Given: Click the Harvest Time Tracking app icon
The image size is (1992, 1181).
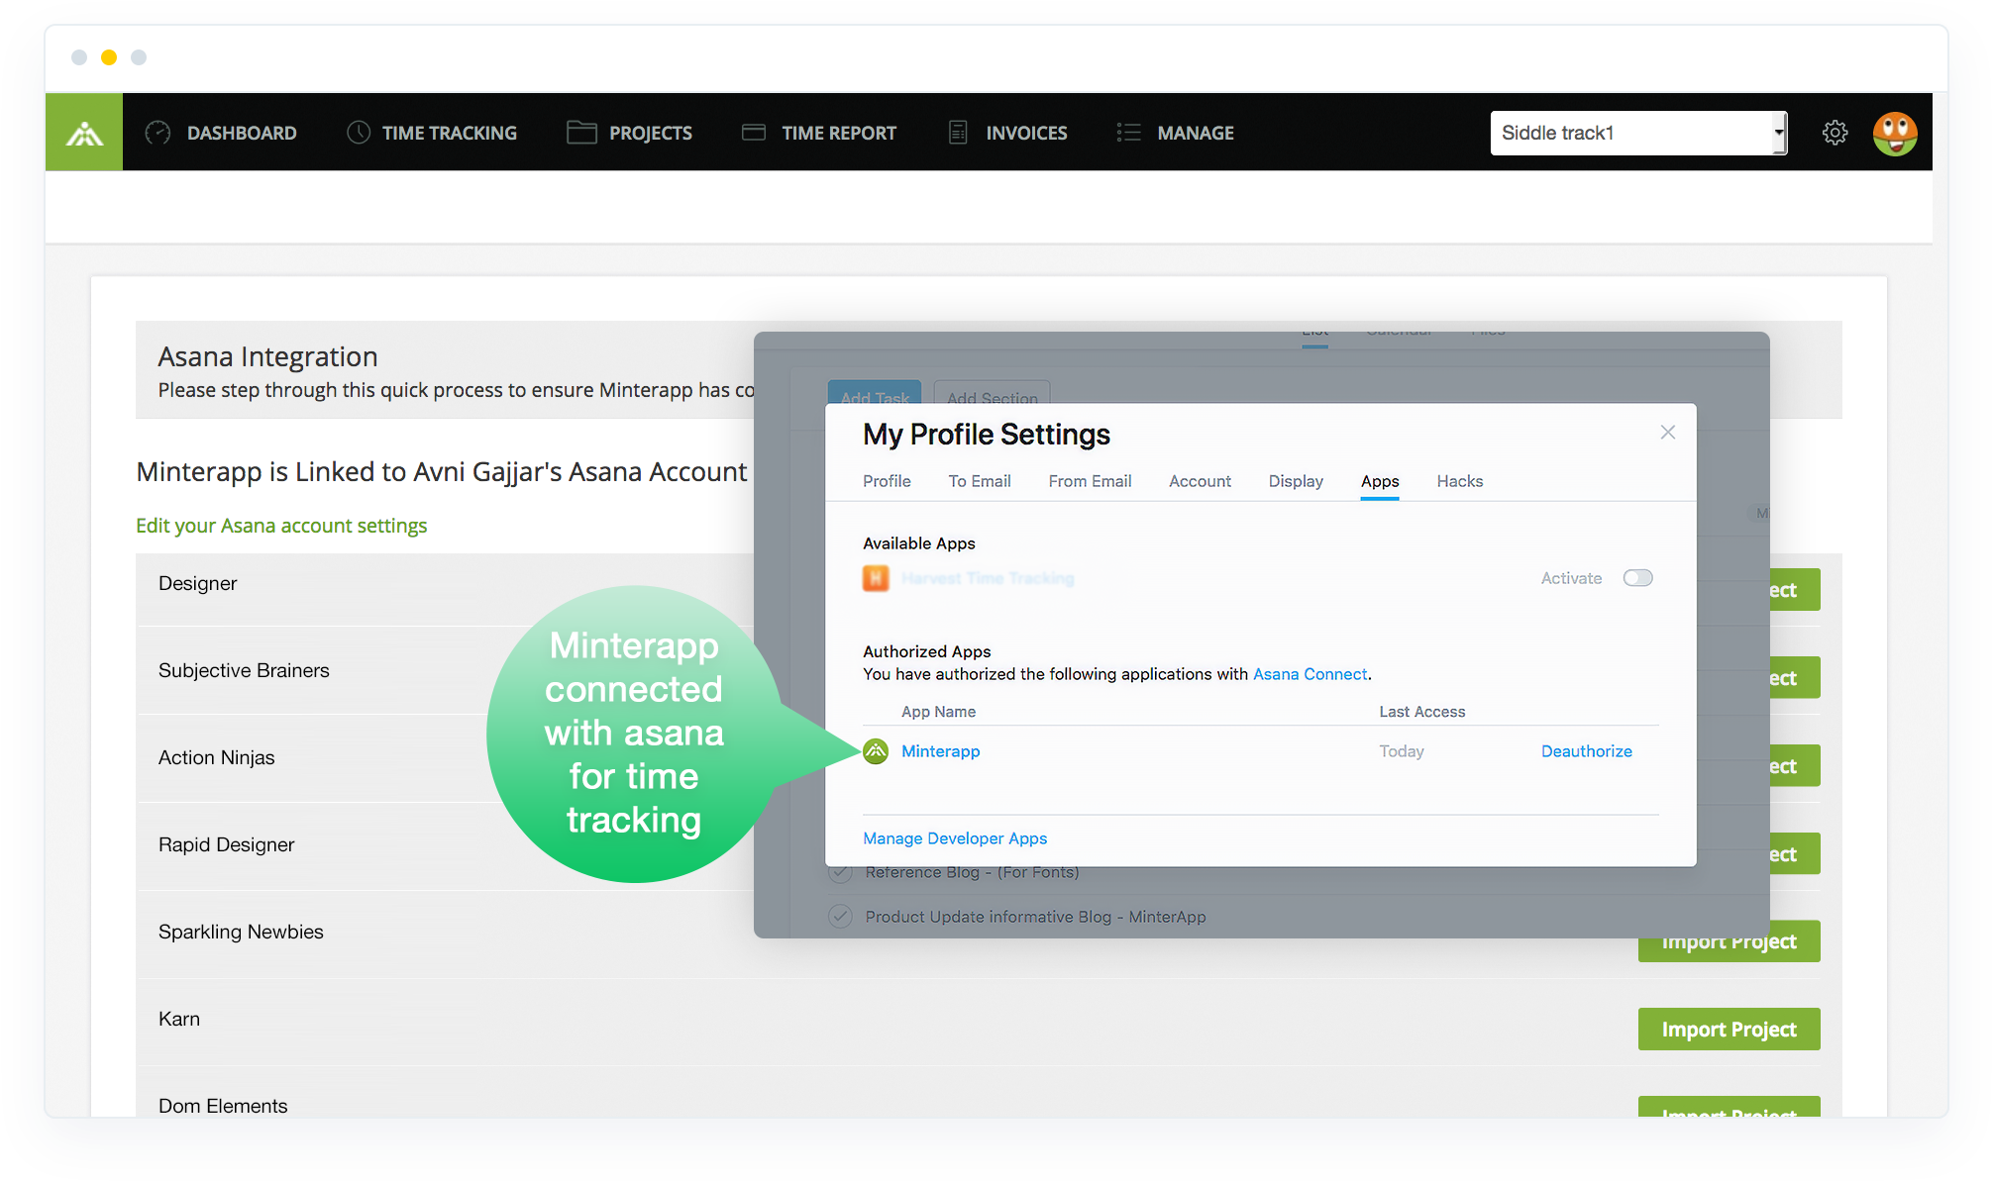Looking at the screenshot, I should tap(876, 578).
